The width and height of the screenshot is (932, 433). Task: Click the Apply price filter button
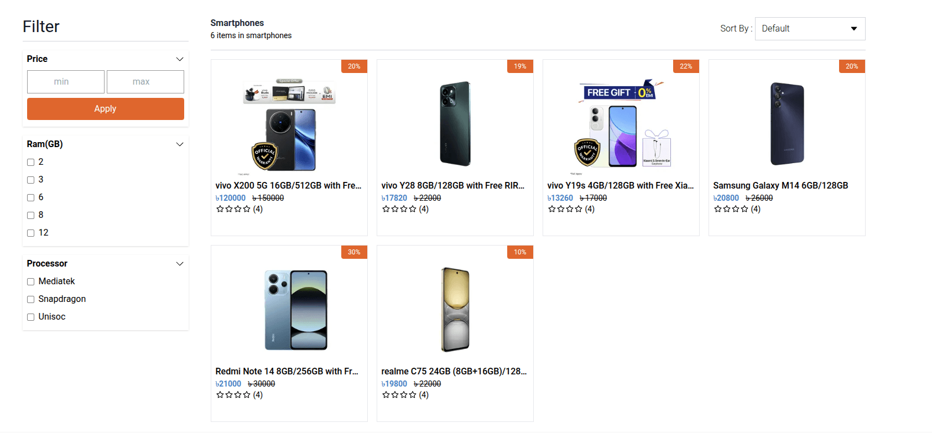105,109
